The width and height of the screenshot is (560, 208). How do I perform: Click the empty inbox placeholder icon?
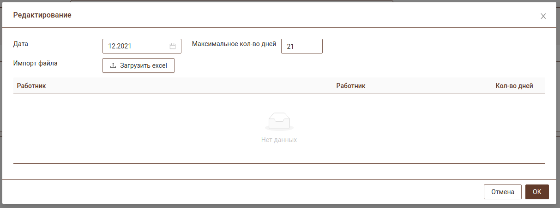(x=279, y=121)
